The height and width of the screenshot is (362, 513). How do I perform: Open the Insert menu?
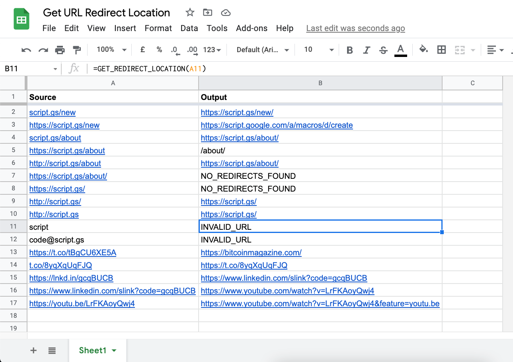125,28
